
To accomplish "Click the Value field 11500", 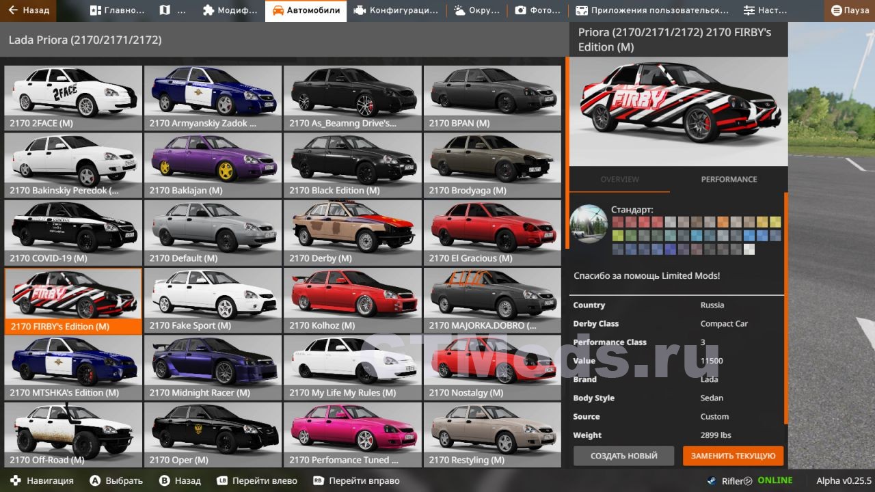I will 712,361.
